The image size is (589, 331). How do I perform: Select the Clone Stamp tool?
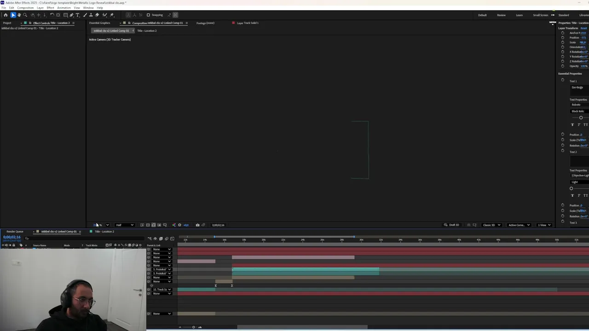pyautogui.click(x=91, y=15)
